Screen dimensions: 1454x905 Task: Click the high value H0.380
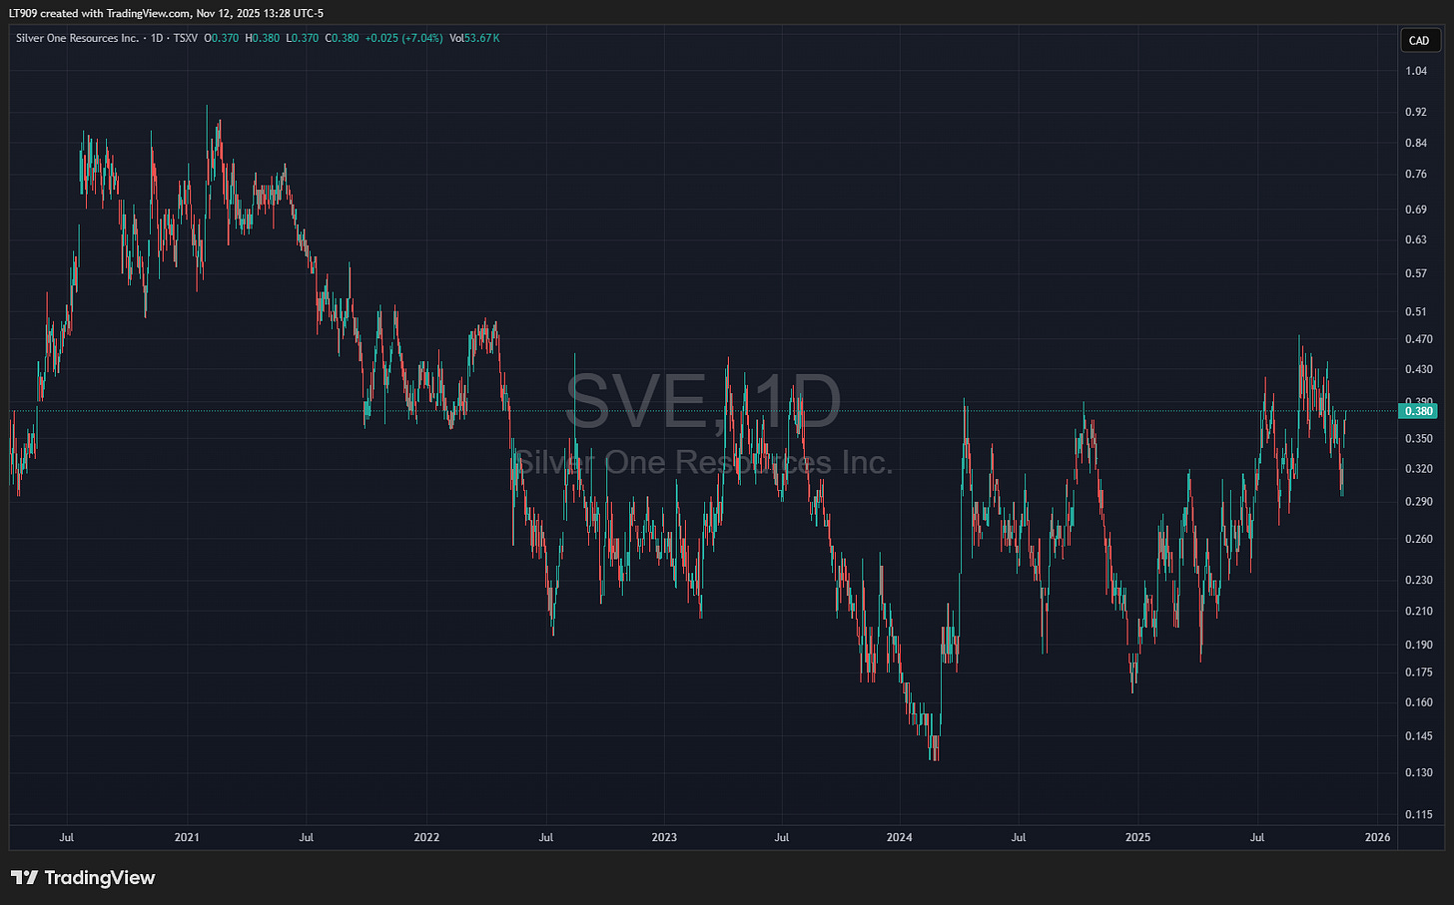pyautogui.click(x=262, y=38)
